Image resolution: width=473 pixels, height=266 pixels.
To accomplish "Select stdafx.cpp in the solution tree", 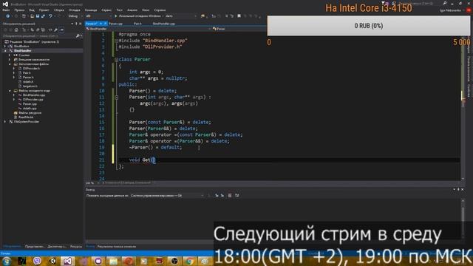I will pos(30,109).
